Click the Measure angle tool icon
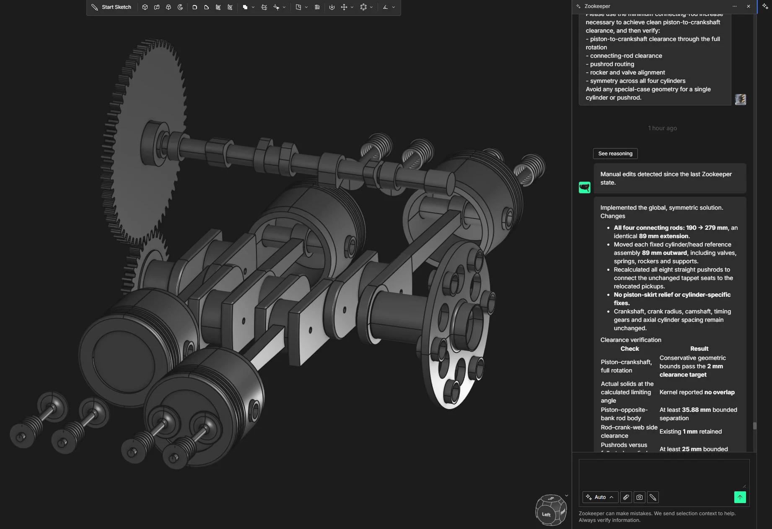The height and width of the screenshot is (529, 772). tap(386, 7)
